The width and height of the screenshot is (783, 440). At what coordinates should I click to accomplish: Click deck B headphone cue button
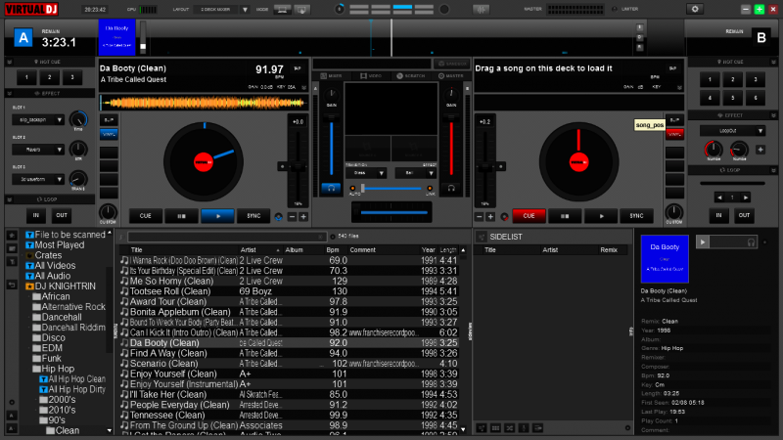coord(452,187)
